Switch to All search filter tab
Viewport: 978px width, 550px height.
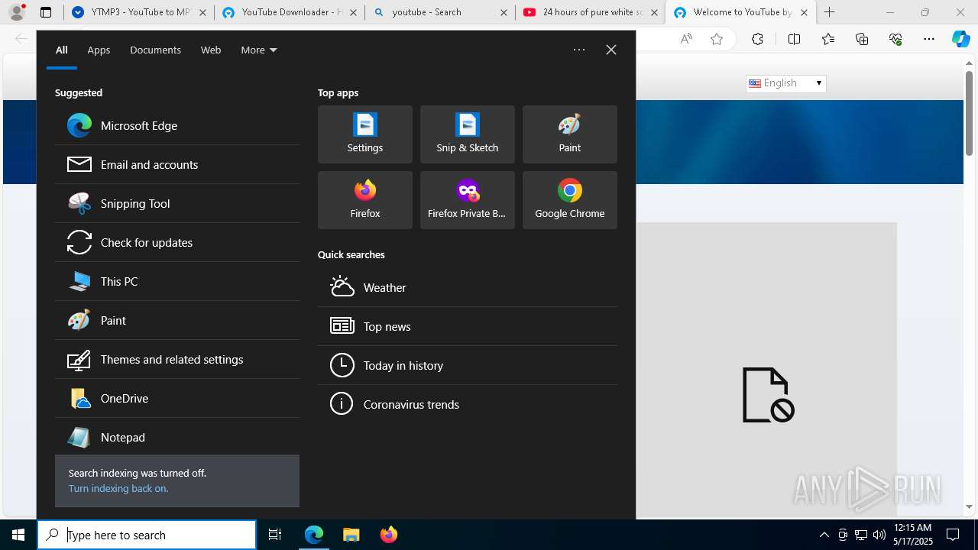click(x=62, y=50)
